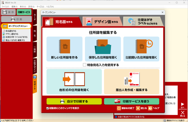Click the truck icon on 印刷サービスを使う
The height and width of the screenshot is (122, 188).
tap(117, 101)
